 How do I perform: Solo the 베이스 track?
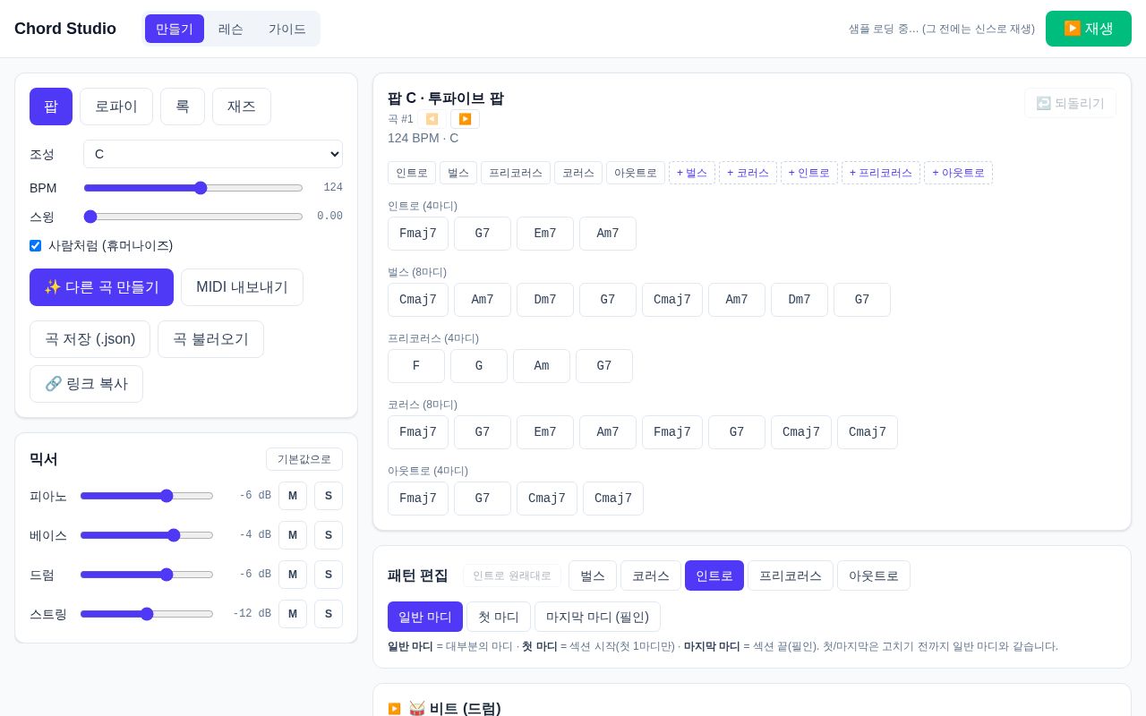point(329,535)
